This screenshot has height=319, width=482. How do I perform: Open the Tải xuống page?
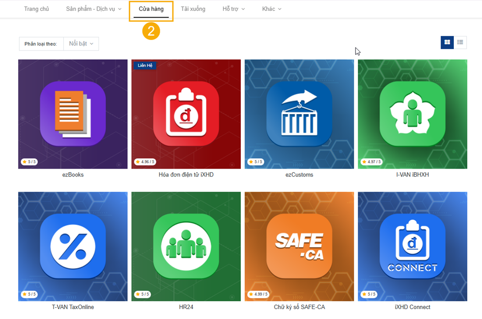(x=193, y=9)
